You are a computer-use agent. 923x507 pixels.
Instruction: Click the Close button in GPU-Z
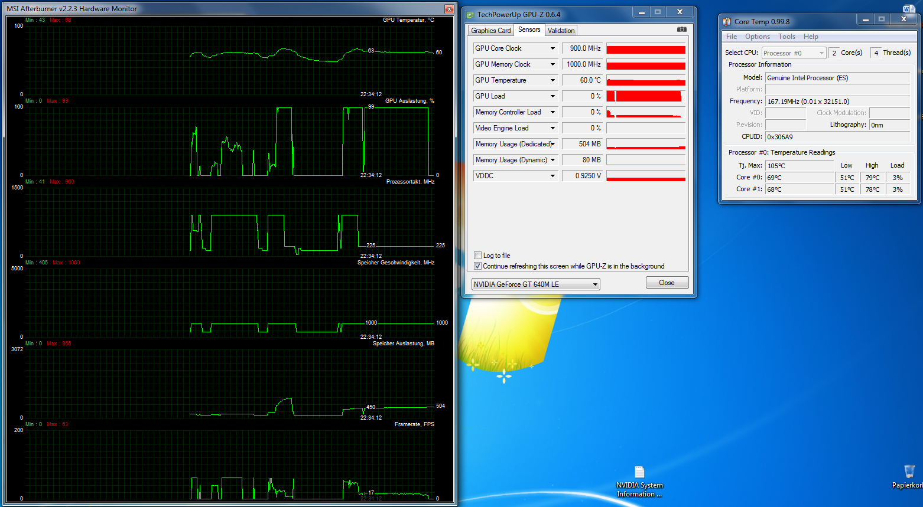click(x=667, y=283)
